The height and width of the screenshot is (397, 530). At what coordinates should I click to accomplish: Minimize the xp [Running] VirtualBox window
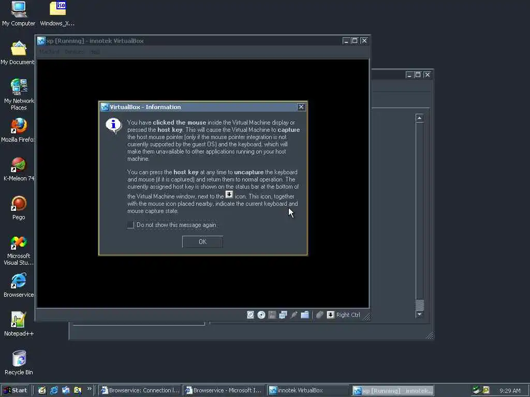(346, 41)
